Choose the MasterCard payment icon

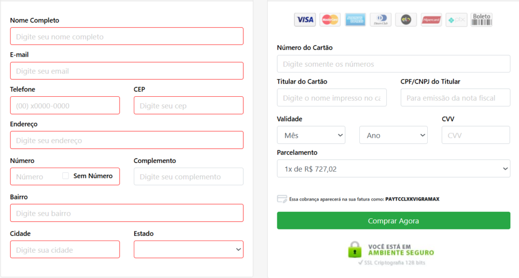pyautogui.click(x=330, y=20)
